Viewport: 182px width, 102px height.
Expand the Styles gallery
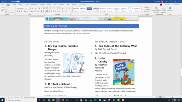[141, 11]
